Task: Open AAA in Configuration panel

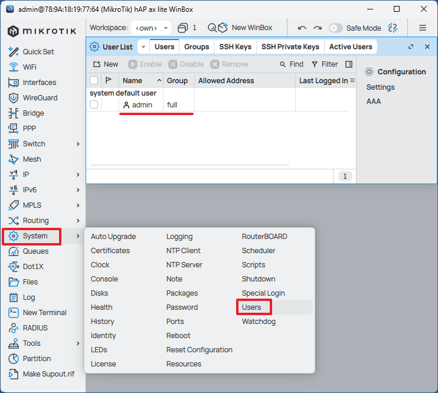Action: (x=374, y=101)
